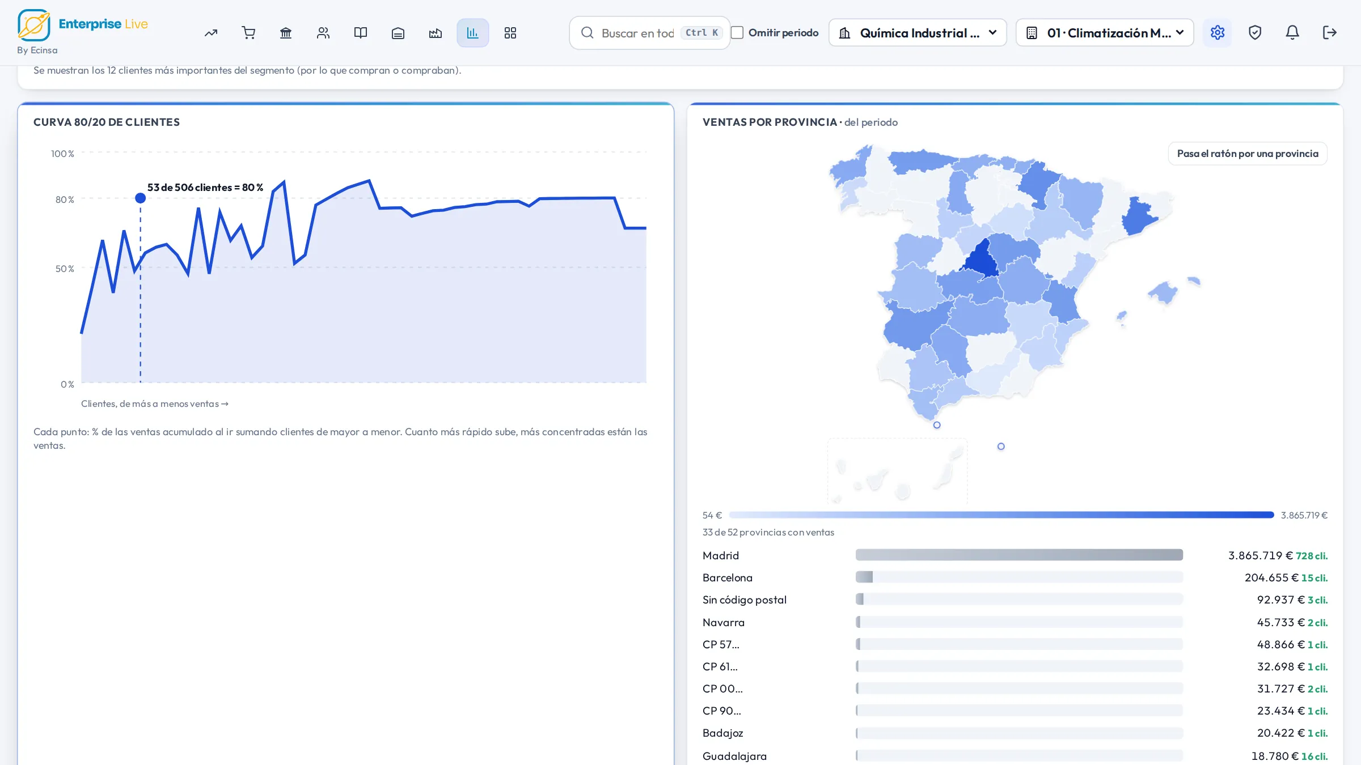This screenshot has width=1361, height=765.
Task: Click the sales color scale bar
Action: 1001,515
